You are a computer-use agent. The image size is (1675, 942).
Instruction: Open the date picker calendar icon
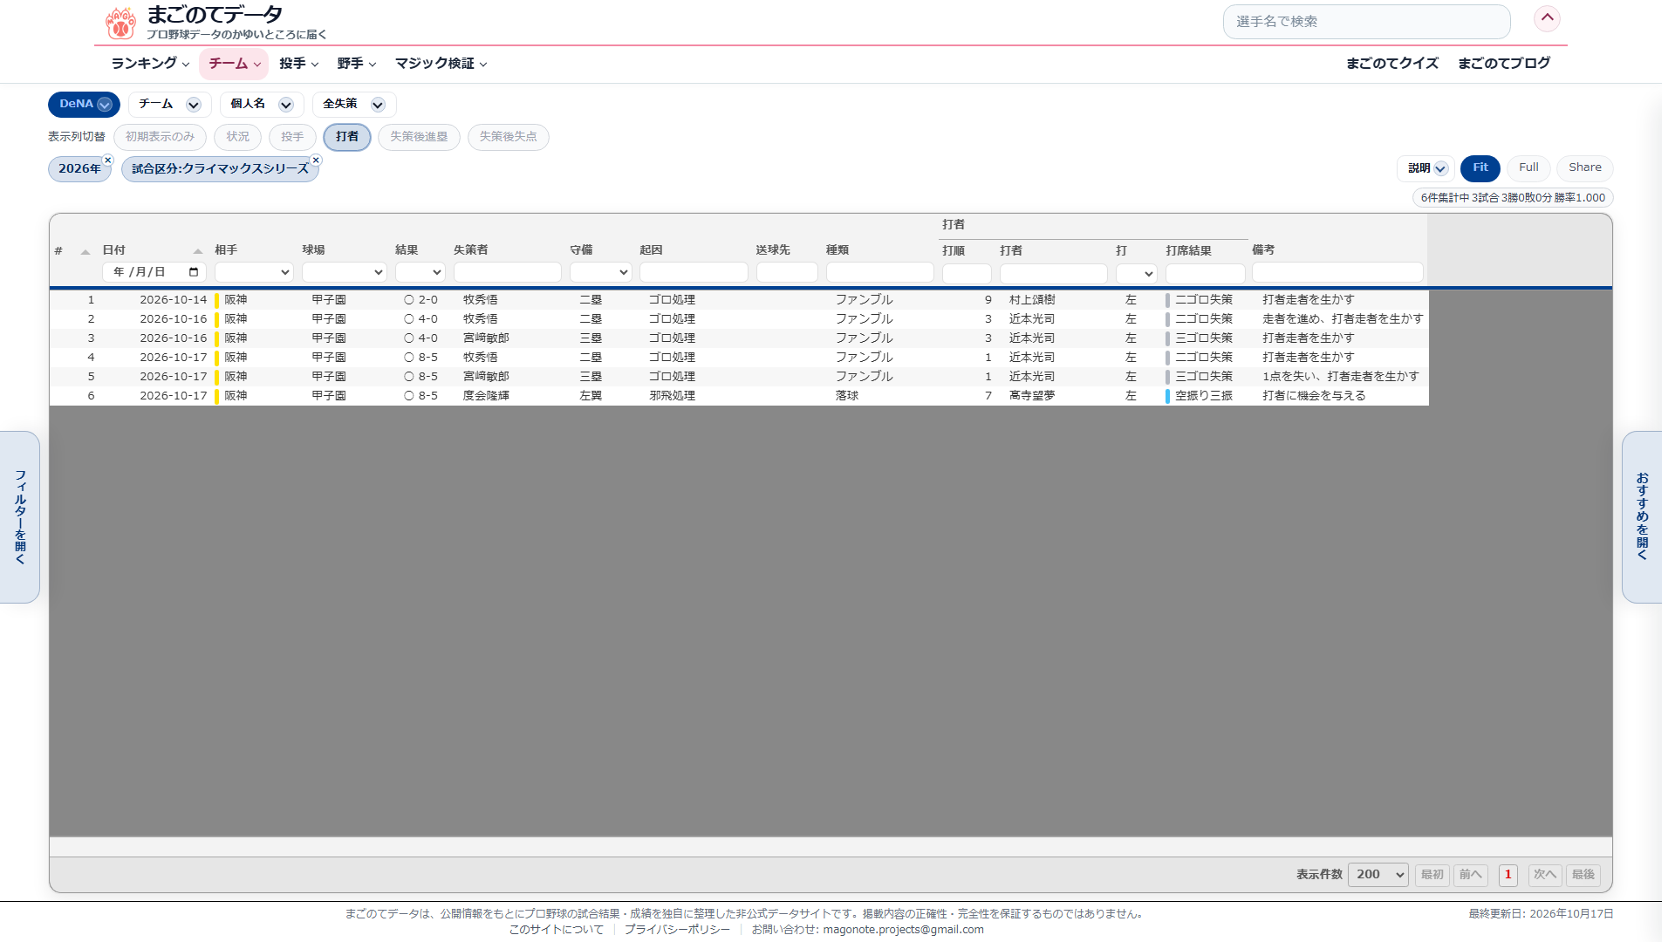point(194,272)
